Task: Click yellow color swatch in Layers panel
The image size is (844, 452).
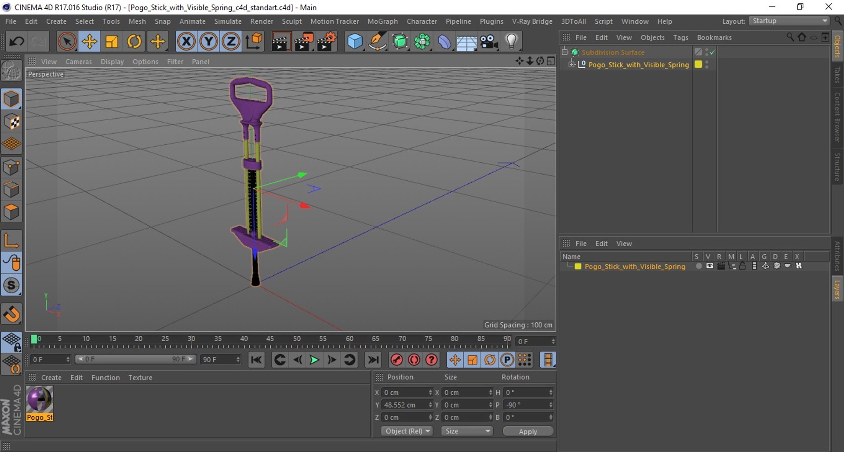Action: 578,266
